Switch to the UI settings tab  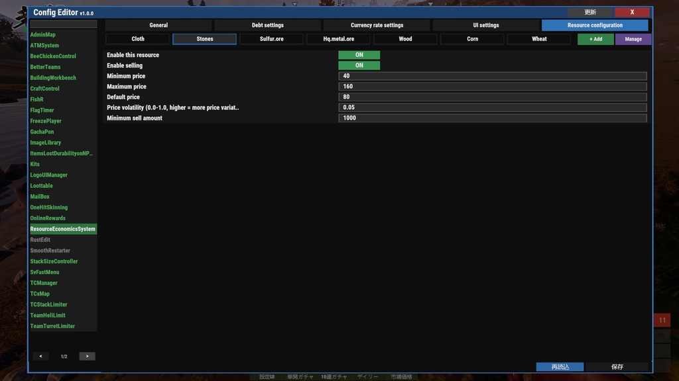click(486, 25)
